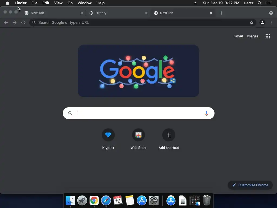Open Google Chrome from the Dock

click(x=94, y=201)
